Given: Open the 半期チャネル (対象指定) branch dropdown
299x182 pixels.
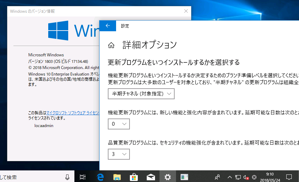Looking at the screenshot, I should pos(141,93).
